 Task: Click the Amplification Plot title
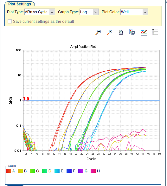[x=83, y=47]
